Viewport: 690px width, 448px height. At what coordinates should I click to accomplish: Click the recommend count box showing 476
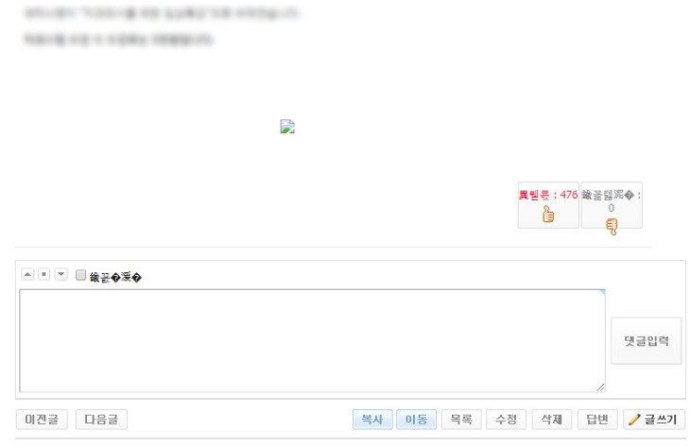[548, 205]
